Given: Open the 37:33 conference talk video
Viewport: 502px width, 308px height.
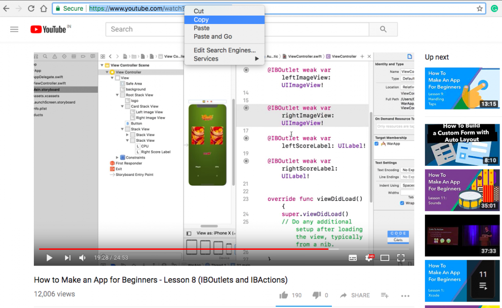Looking at the screenshot, I should 462,236.
